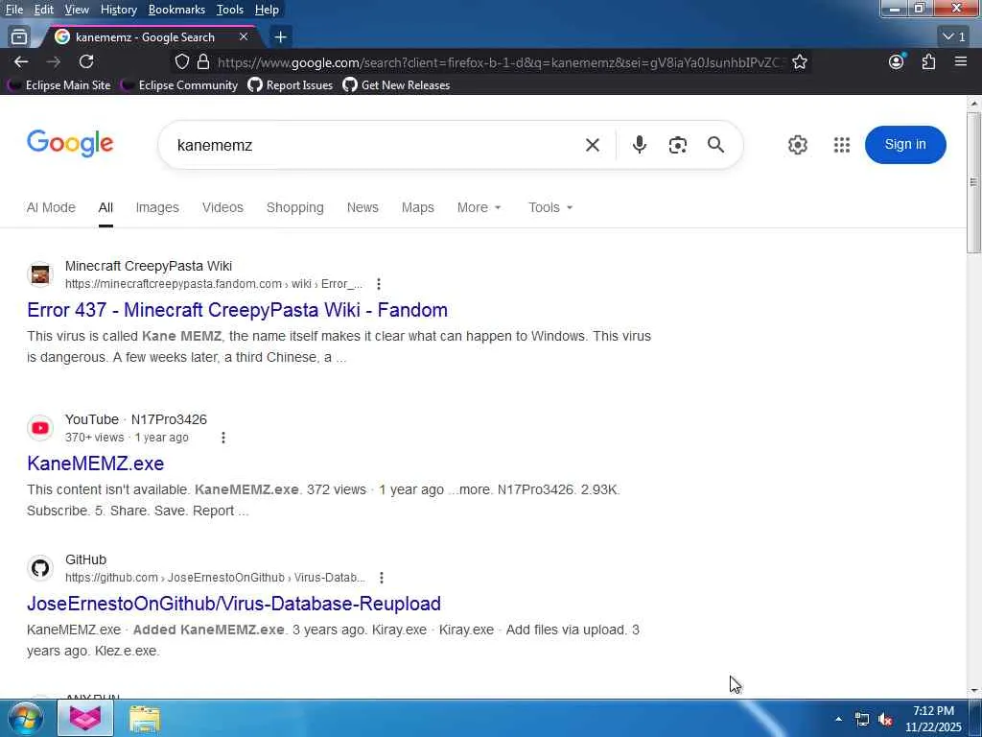
Task: Click the site security padlock icon
Action: (x=203, y=61)
